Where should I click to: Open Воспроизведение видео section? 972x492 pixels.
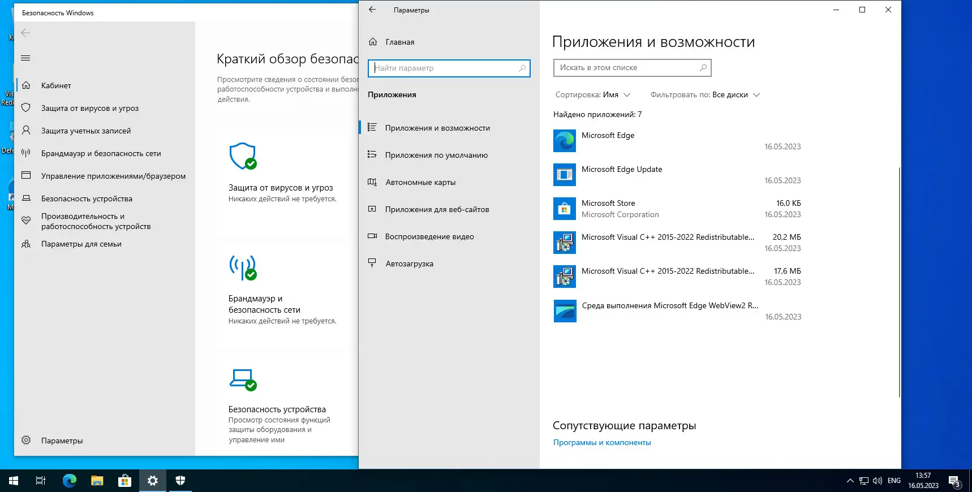point(449,236)
